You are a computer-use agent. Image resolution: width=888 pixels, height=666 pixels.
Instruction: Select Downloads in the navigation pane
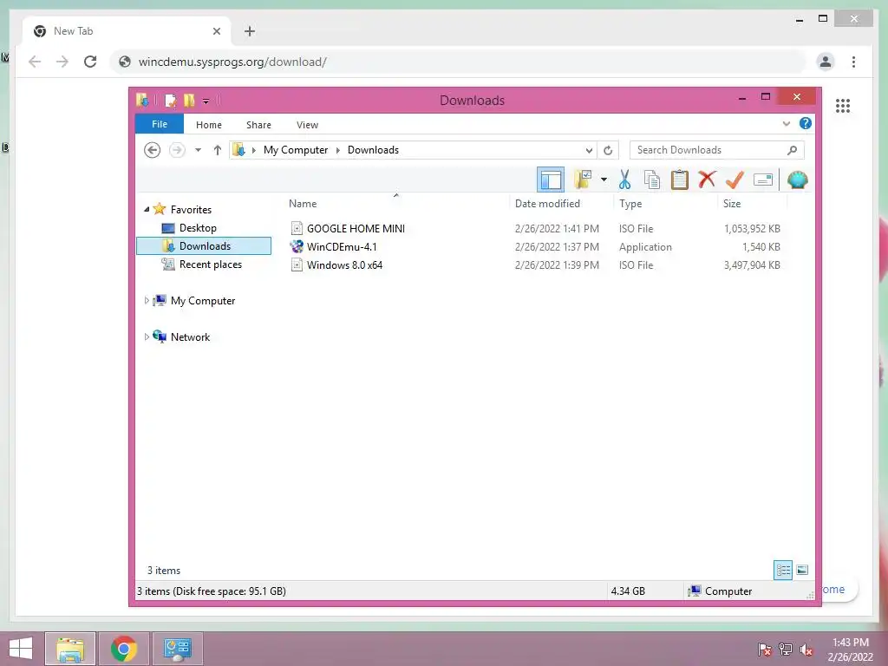[x=204, y=245]
